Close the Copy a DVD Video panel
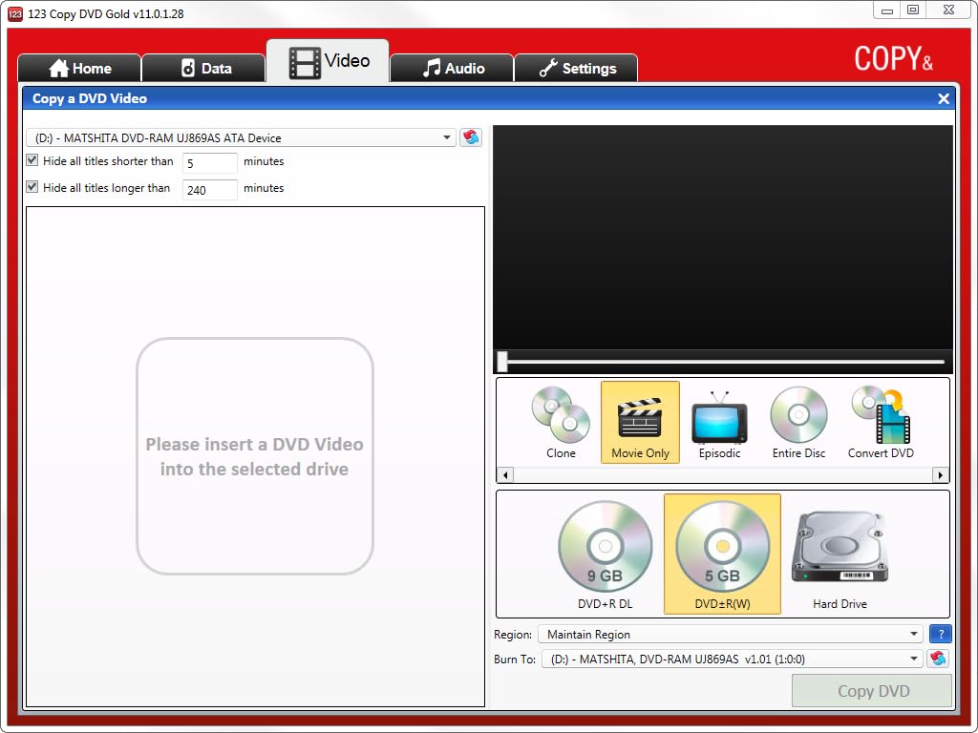978x733 pixels. point(944,98)
